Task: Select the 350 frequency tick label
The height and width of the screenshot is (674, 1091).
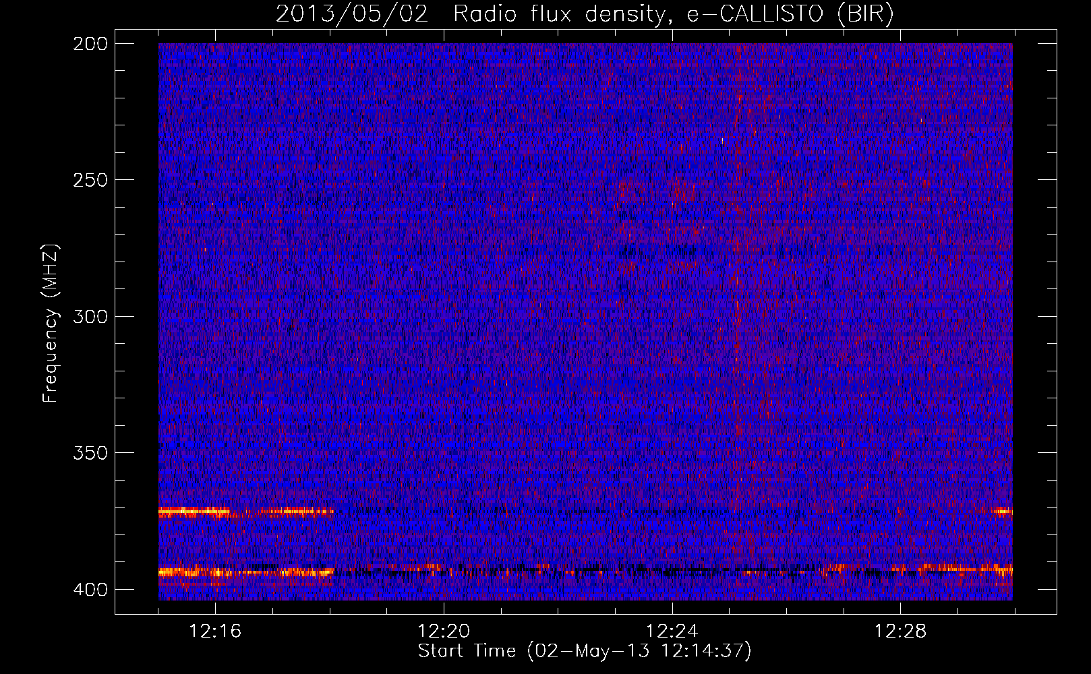Action: (x=90, y=453)
